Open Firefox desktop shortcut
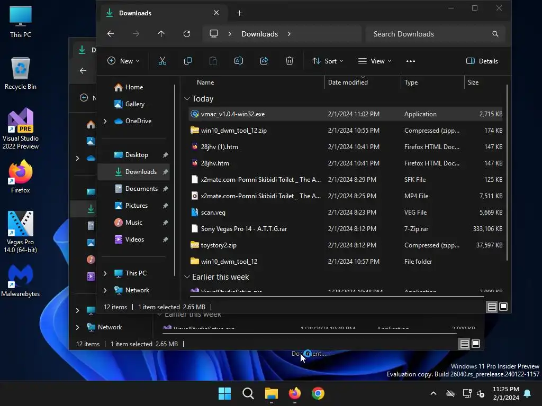This screenshot has height=406, width=542. (x=21, y=177)
